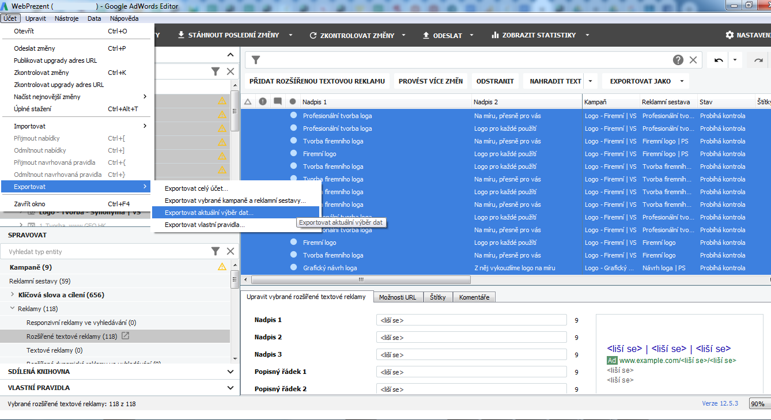Click Odeslat toolbar button
Screen dimensions: 771x420
coord(443,35)
